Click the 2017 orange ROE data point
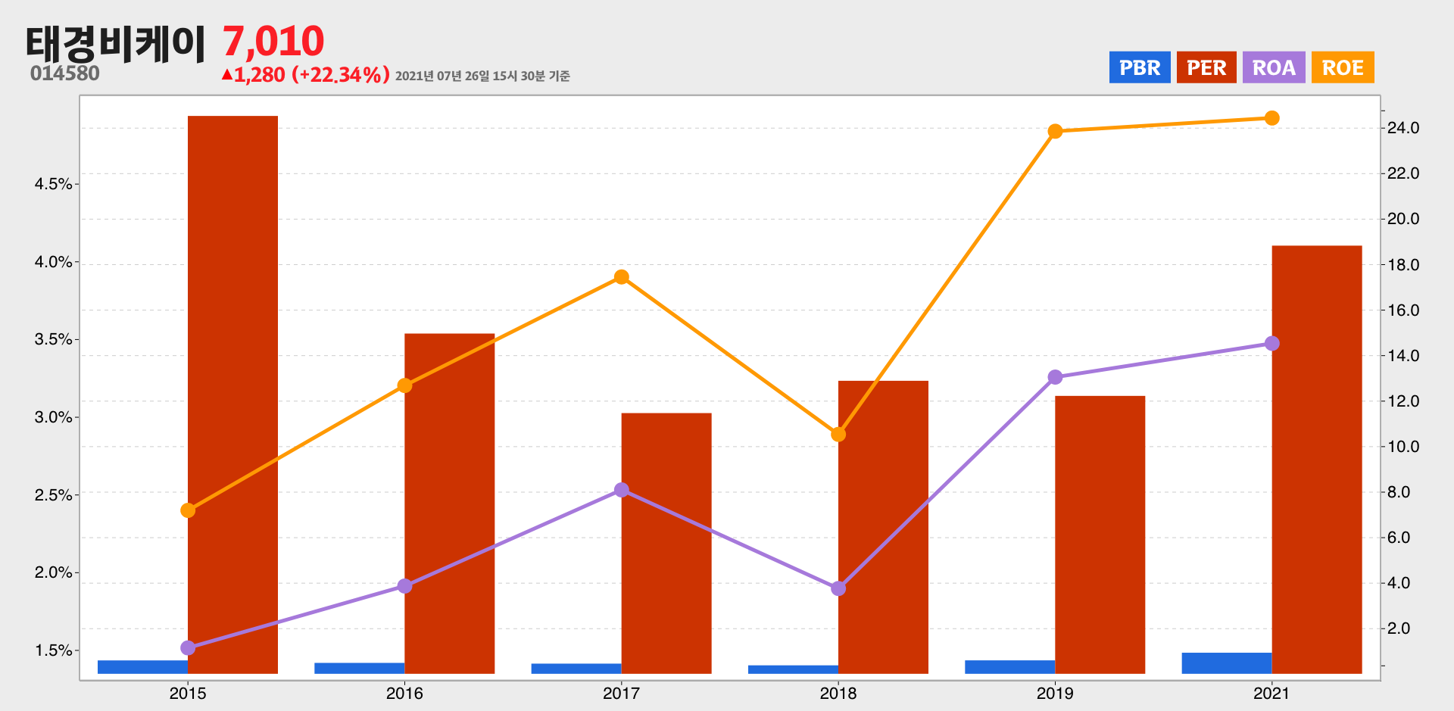This screenshot has height=711, width=1454. tap(622, 277)
